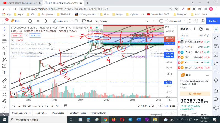Select the Ruler measure tool

coord(4,81)
